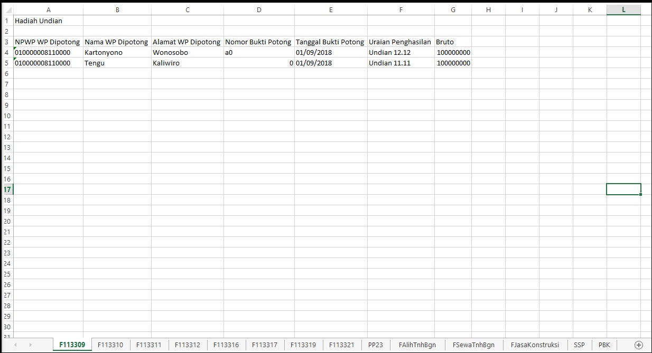Click the 'Tengu' name cell

point(117,63)
